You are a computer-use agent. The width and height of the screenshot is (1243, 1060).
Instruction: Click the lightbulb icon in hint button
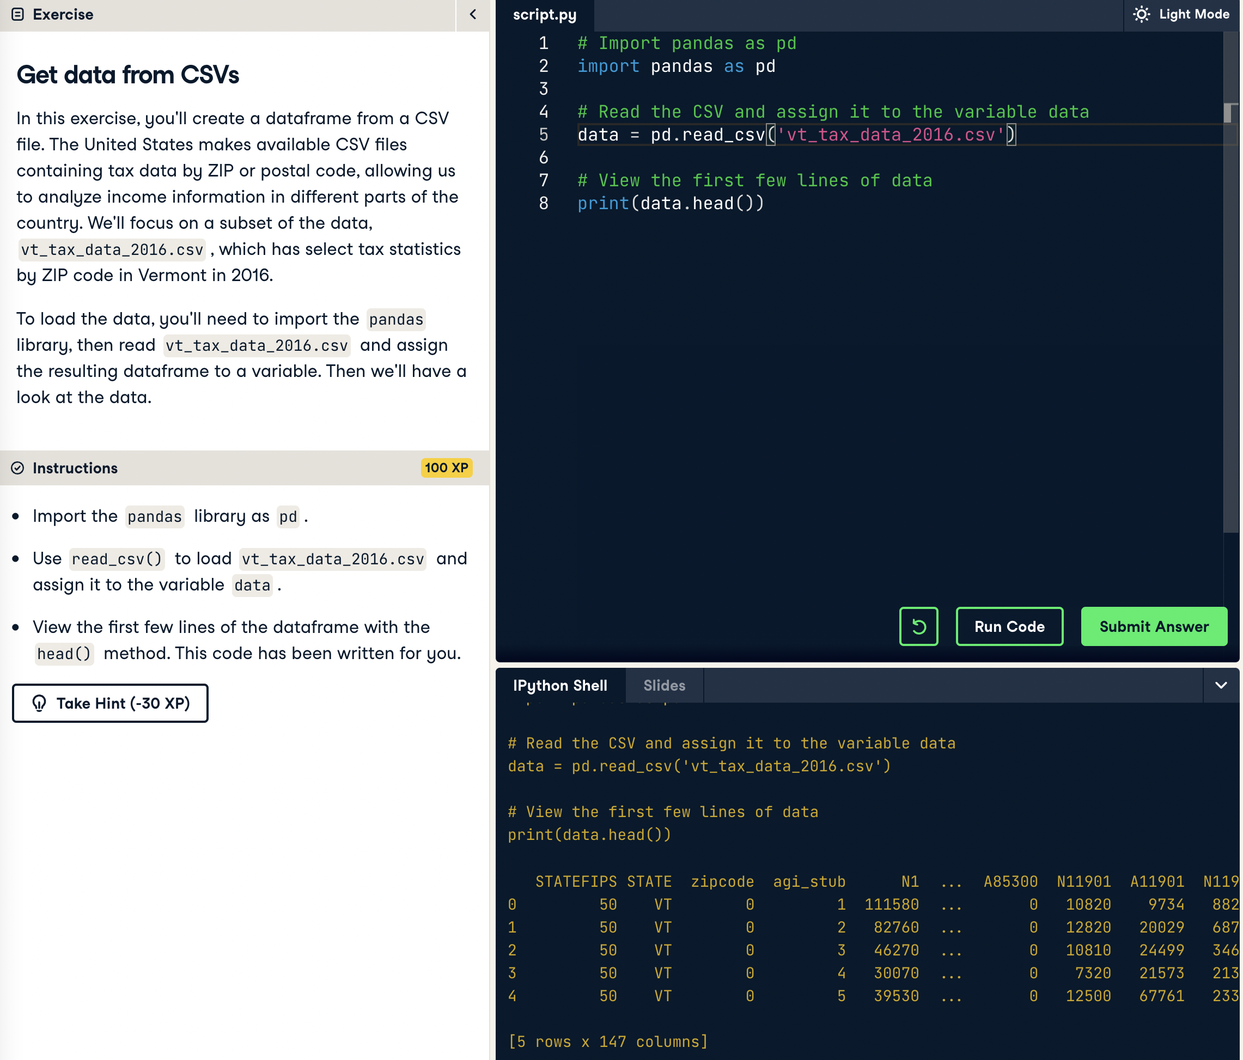[x=40, y=703]
